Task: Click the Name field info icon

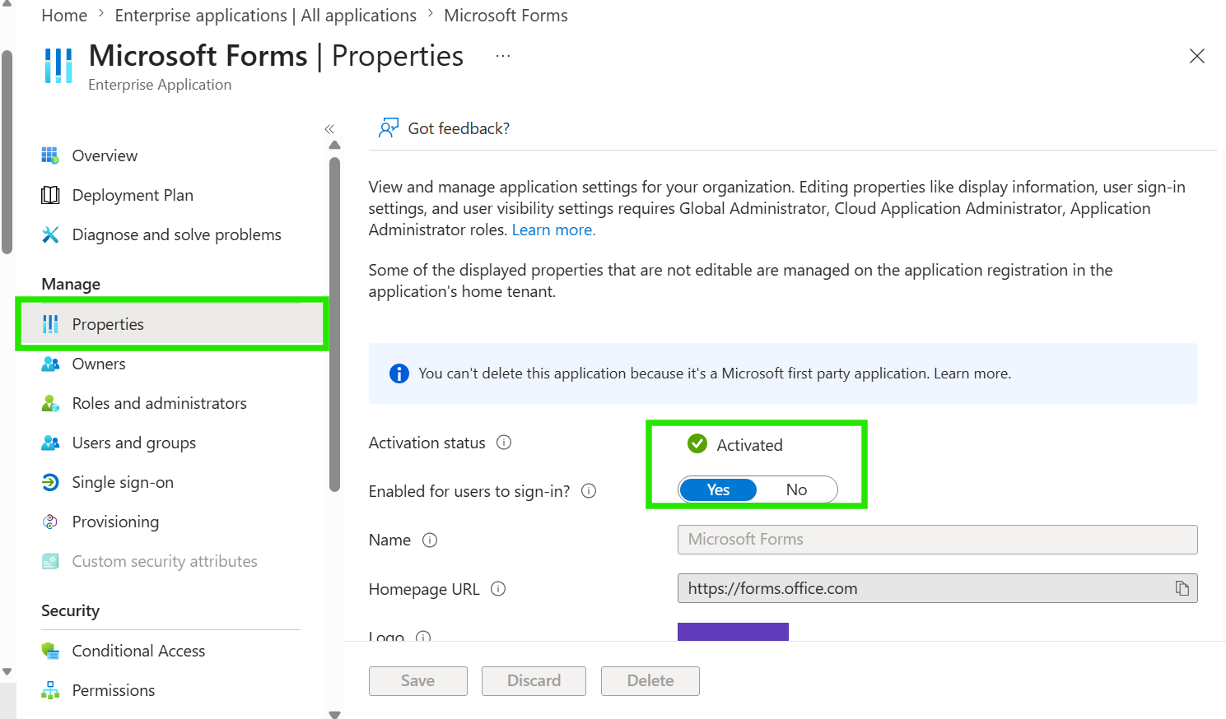Action: pos(430,540)
